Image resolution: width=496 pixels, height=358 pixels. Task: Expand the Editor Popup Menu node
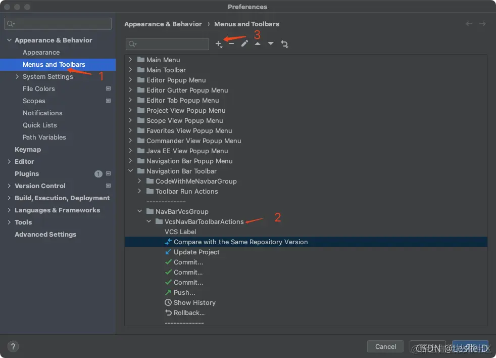130,80
